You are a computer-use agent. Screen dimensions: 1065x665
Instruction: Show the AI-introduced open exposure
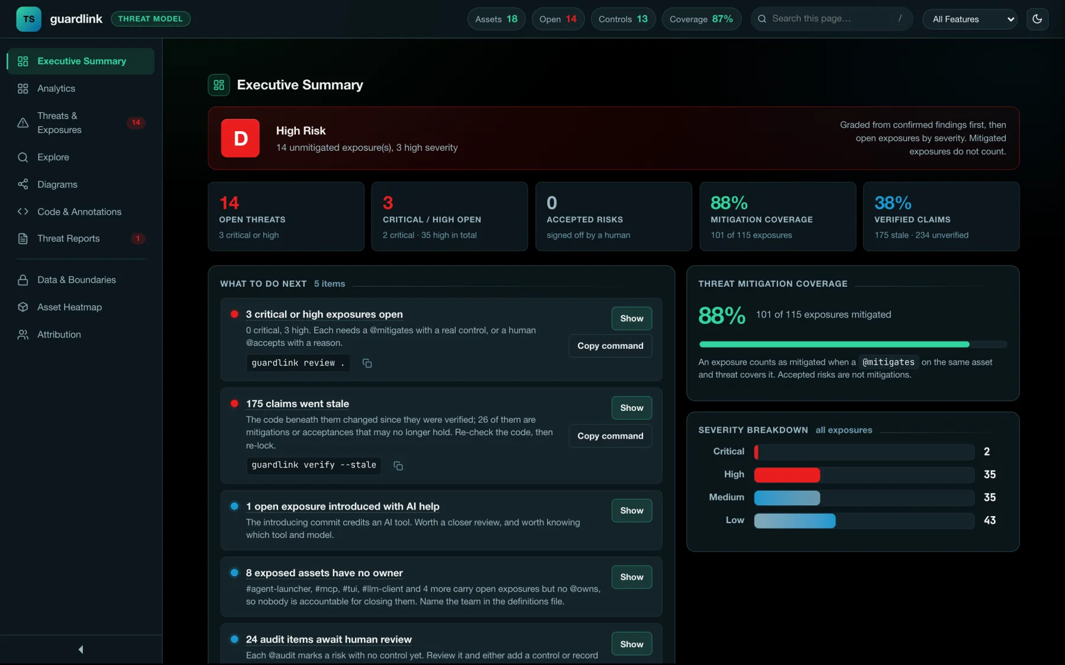[632, 511]
